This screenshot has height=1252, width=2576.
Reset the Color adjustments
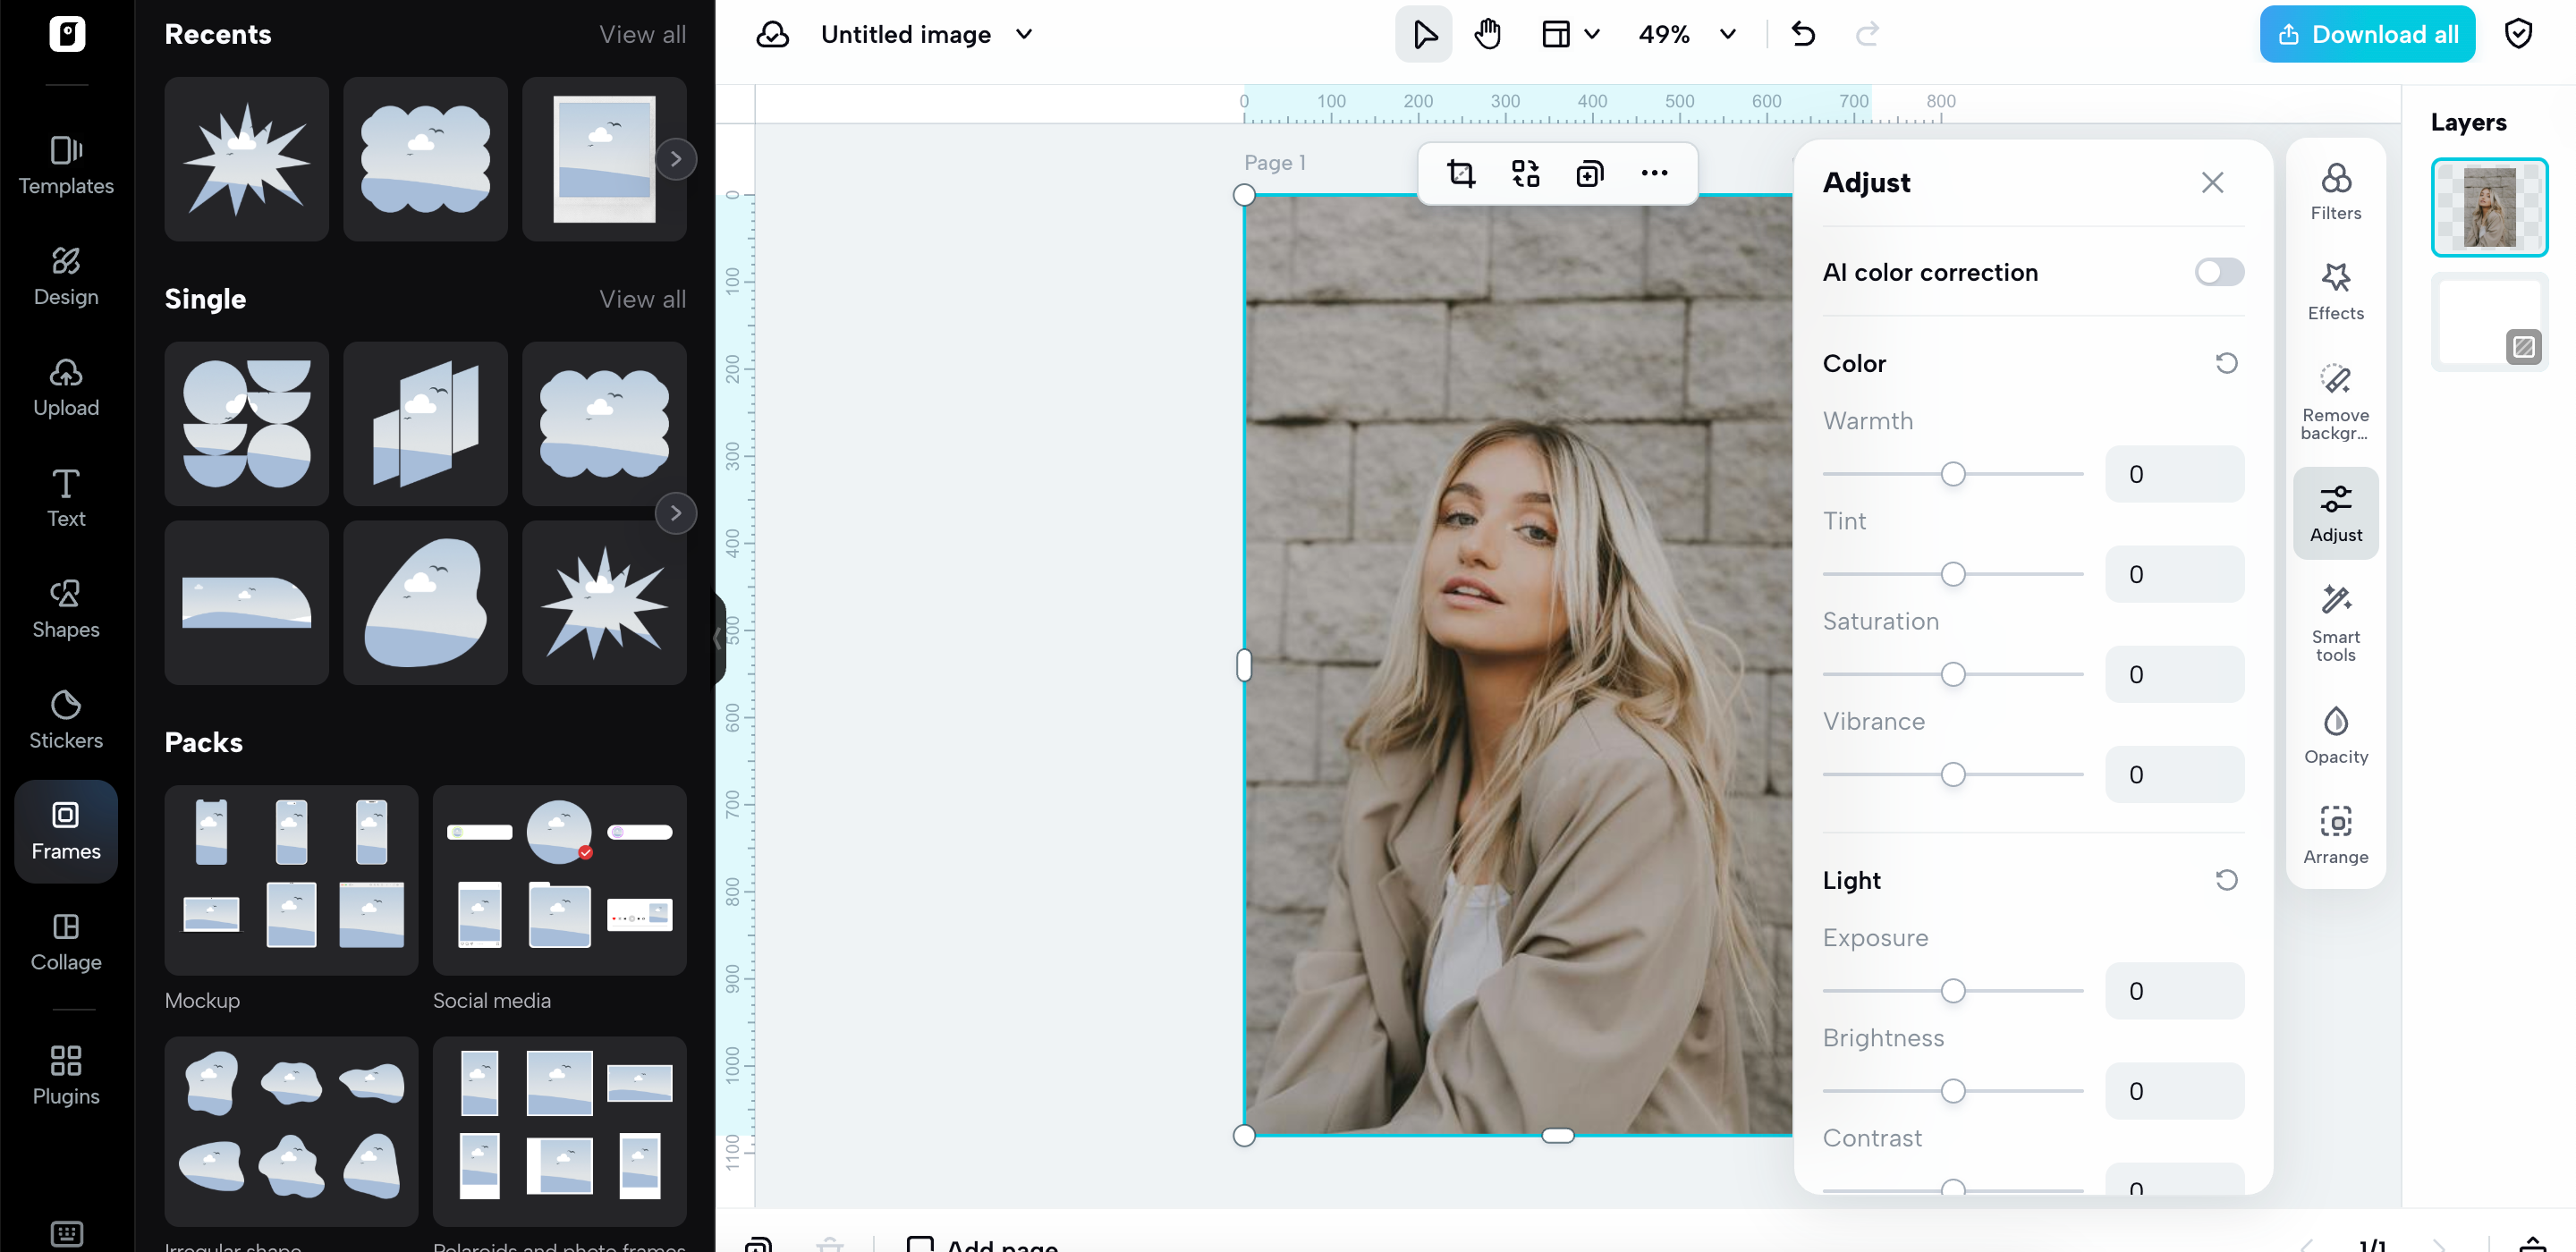[2226, 363]
